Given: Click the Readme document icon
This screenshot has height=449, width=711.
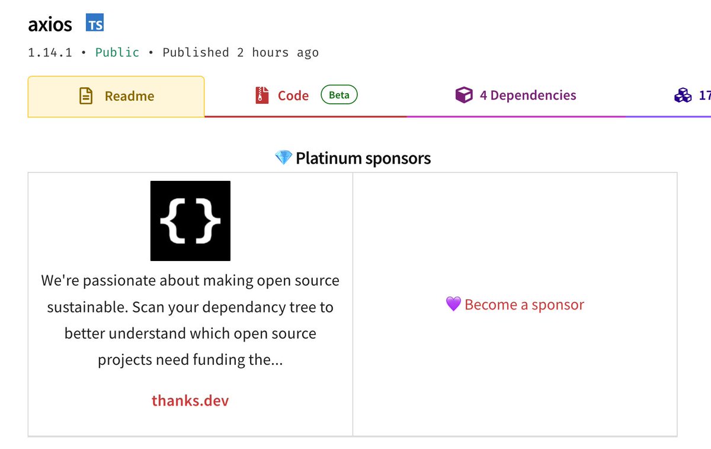Looking at the screenshot, I should tap(87, 96).
